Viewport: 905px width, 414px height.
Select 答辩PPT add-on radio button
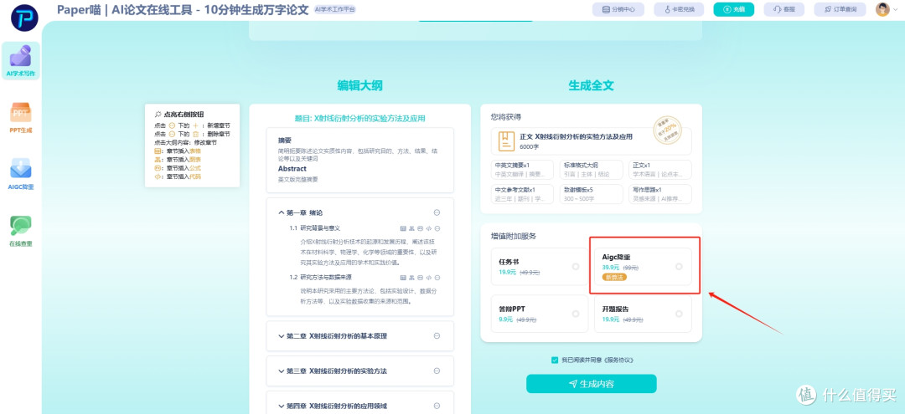click(x=576, y=314)
